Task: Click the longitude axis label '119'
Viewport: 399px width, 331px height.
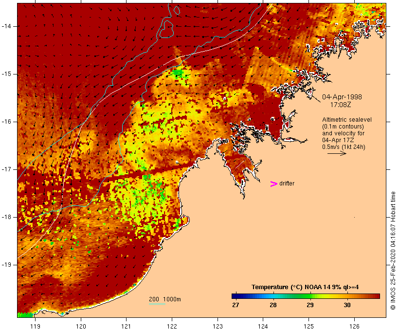Action: pyautogui.click(x=35, y=326)
